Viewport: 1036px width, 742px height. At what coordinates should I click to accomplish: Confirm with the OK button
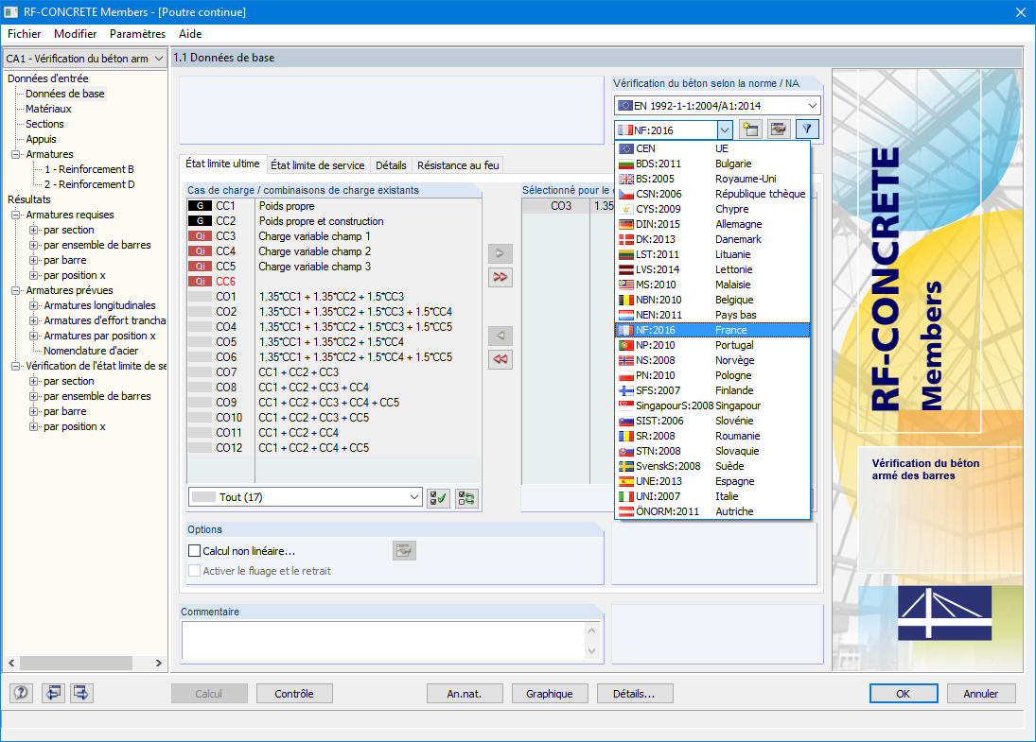pos(904,693)
